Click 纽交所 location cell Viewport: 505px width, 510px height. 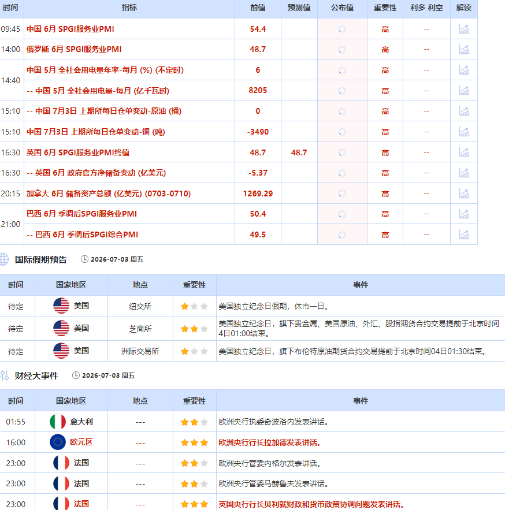pos(140,306)
